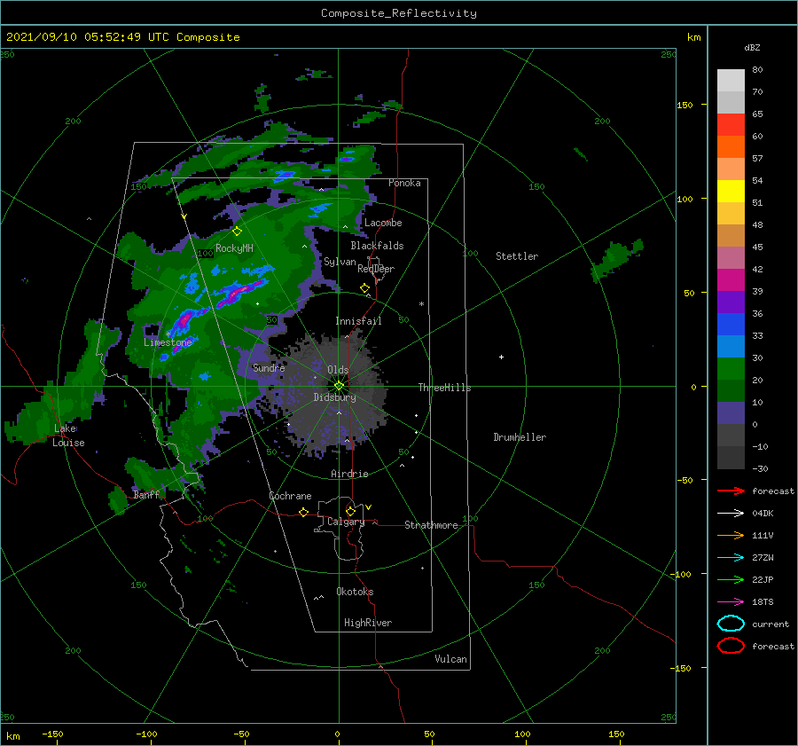Click the Didsbury town label
Screen dimensions: 798x746
[335, 397]
